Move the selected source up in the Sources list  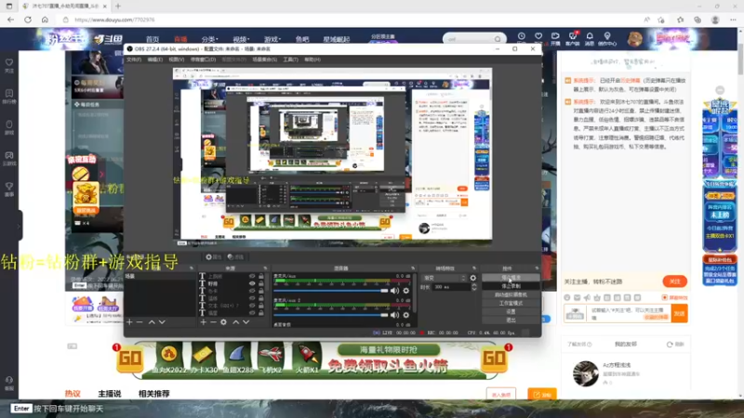tap(236, 322)
